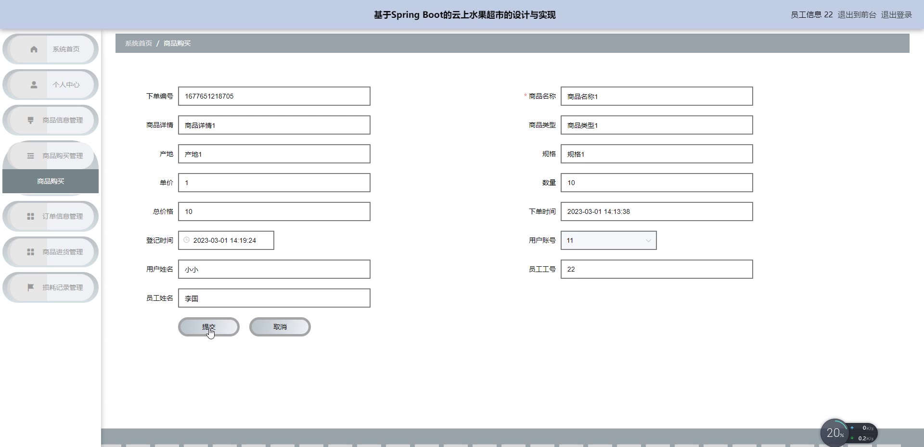
Task: Focus the 下单编号 input field
Action: 274,96
